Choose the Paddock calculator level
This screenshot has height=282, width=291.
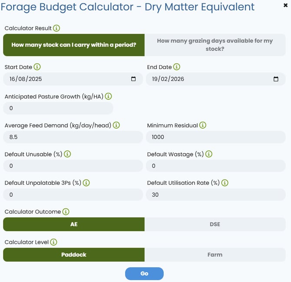coord(74,255)
